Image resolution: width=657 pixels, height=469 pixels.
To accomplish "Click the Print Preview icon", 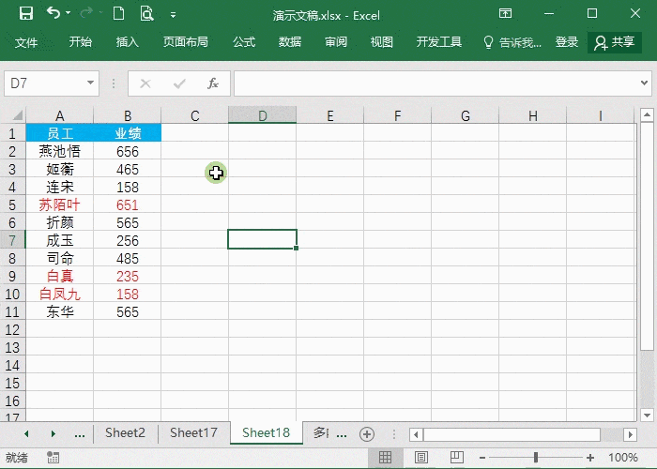I will (x=146, y=13).
